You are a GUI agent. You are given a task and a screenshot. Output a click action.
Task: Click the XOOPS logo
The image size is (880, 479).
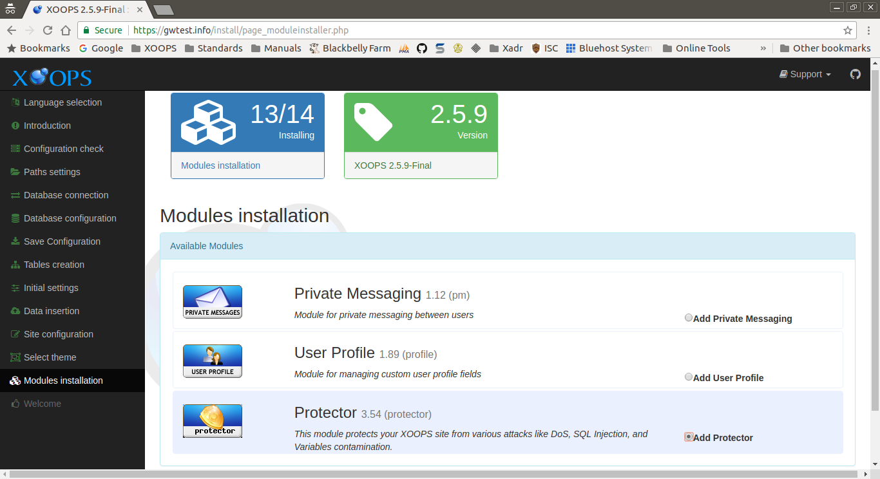pyautogui.click(x=51, y=77)
